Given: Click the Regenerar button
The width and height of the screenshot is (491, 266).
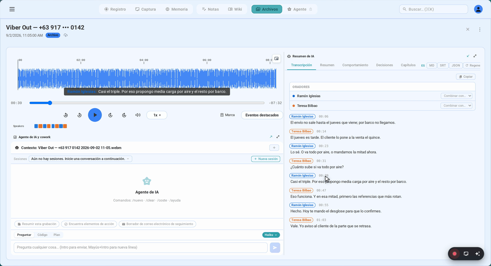Looking at the screenshot, I should (x=472, y=65).
